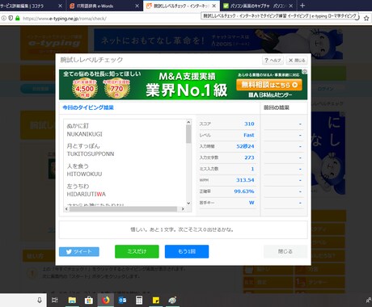Click the results list scroll down arrow
The width and height of the screenshot is (372, 307).
pos(188,203)
